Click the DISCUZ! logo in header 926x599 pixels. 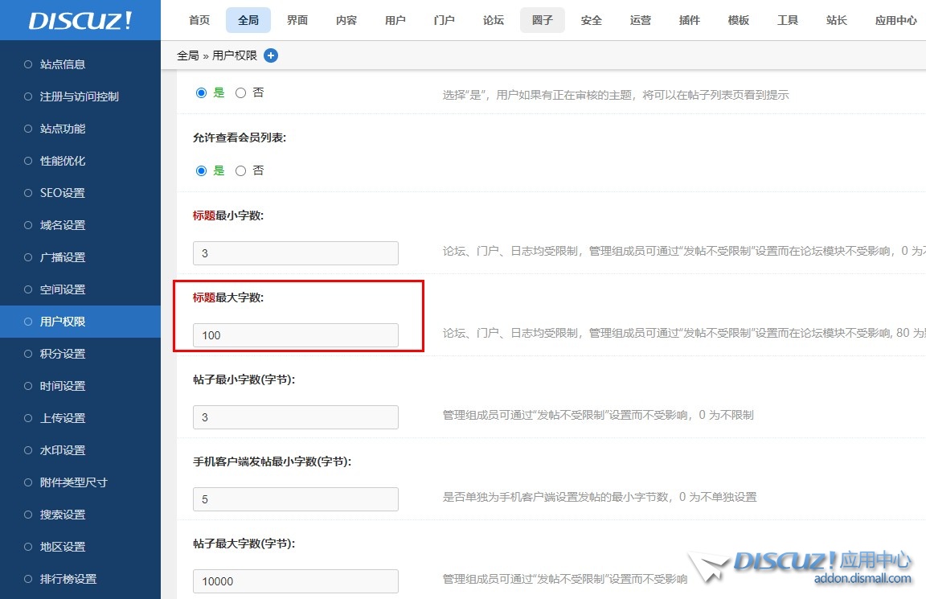tap(80, 21)
